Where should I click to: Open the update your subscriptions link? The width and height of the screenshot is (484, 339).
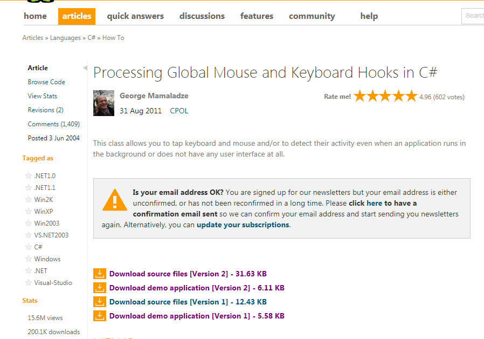(243, 225)
